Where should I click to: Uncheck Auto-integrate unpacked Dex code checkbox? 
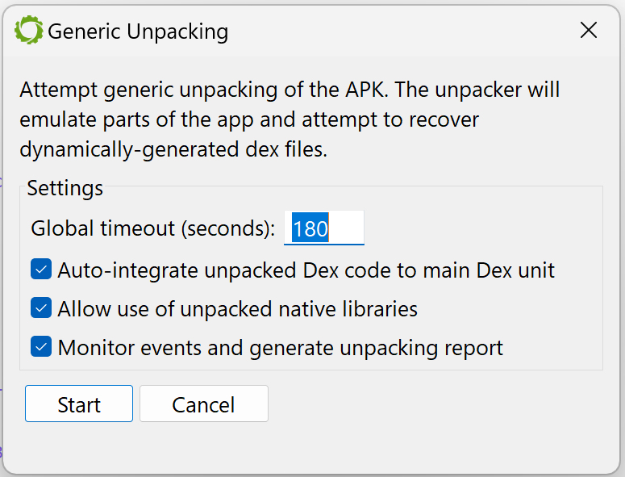tap(41, 270)
